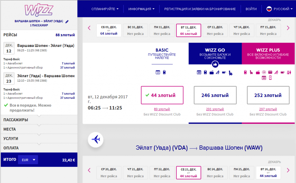Show later outbound dates with right arrow
Image resolution: width=296 pixels, height=183 pixels.
coord(288,28)
